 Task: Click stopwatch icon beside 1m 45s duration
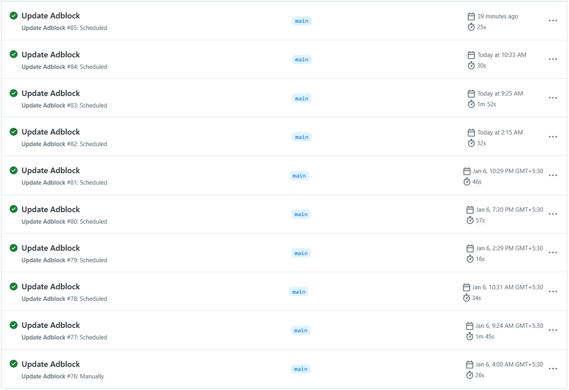(470, 336)
